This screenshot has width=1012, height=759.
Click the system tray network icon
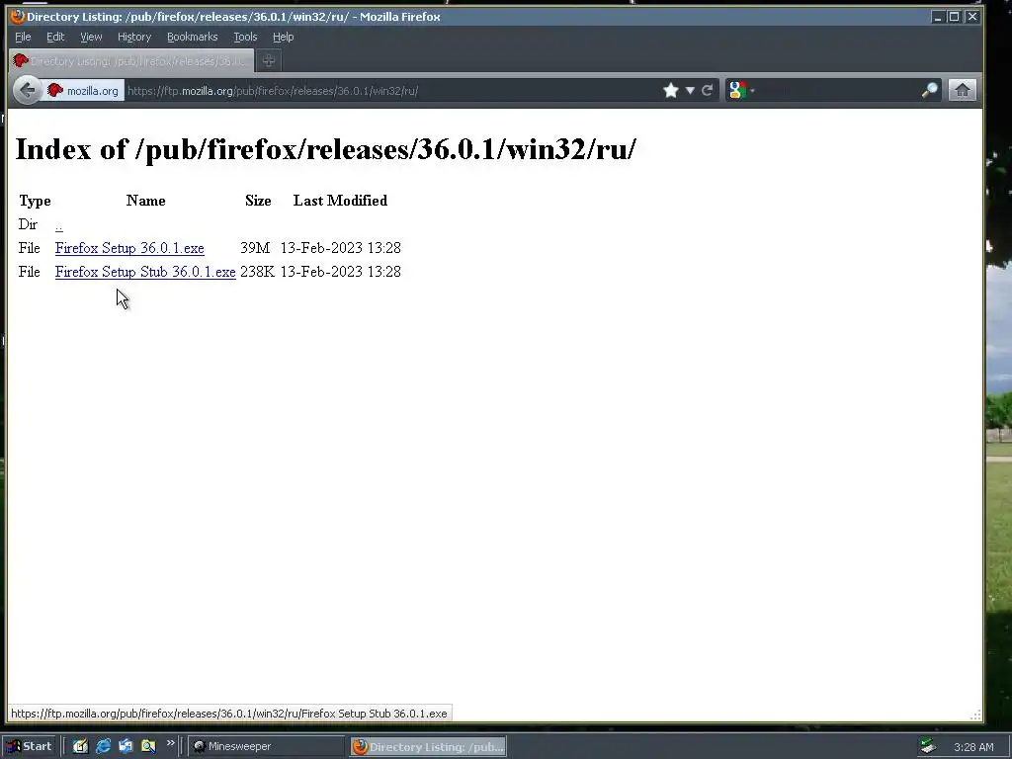(927, 747)
